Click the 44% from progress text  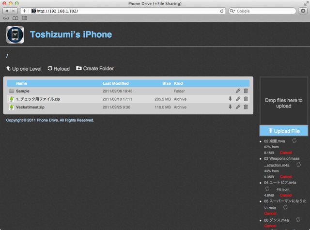coord(271,171)
